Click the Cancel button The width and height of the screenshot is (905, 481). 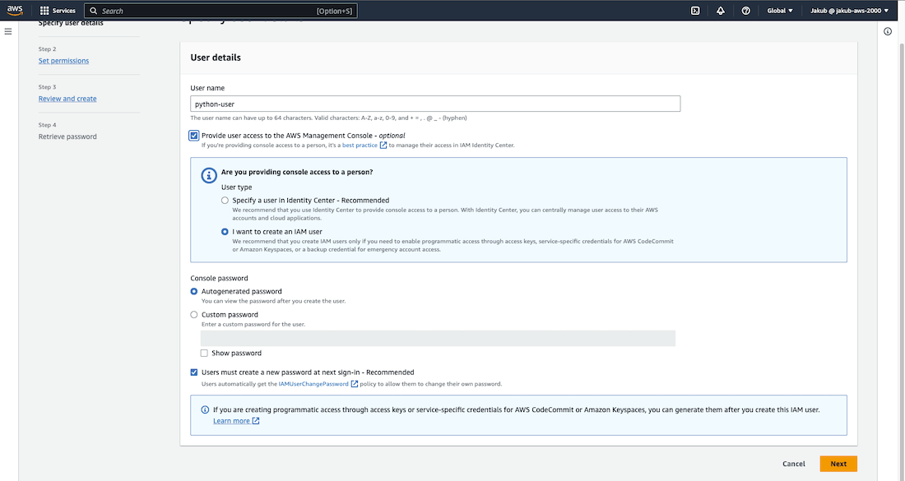click(793, 464)
